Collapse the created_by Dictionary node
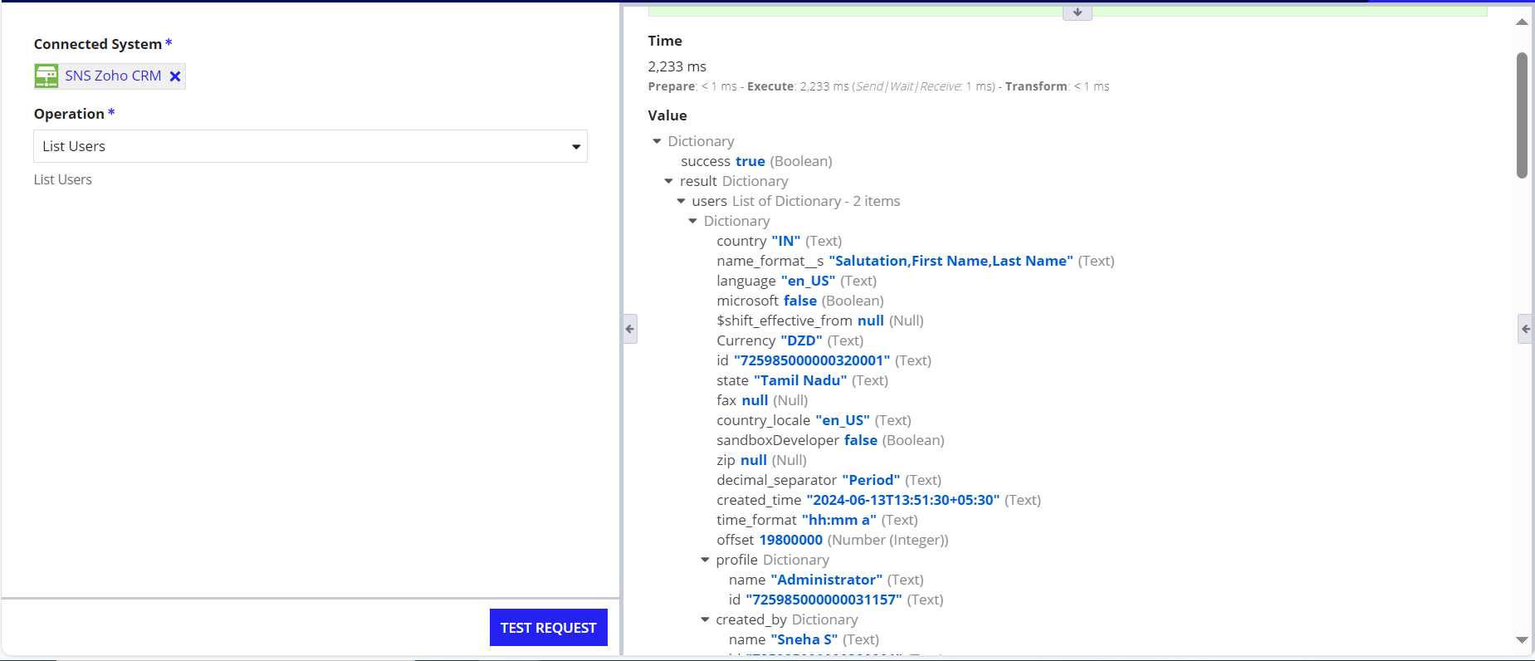The width and height of the screenshot is (1535, 661). 705,619
